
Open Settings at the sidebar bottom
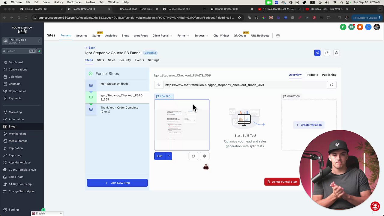click(14, 209)
